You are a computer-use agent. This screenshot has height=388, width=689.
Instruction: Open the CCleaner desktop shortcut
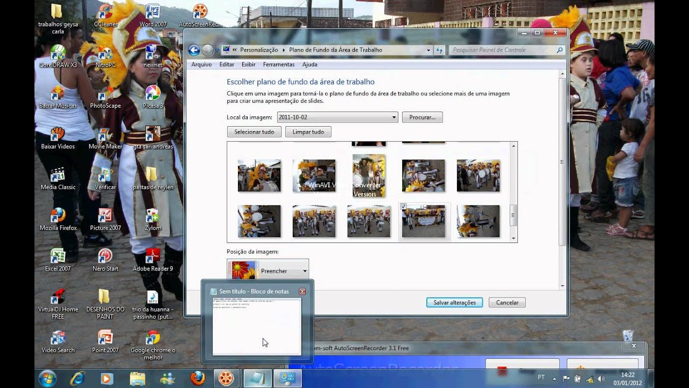point(105,15)
